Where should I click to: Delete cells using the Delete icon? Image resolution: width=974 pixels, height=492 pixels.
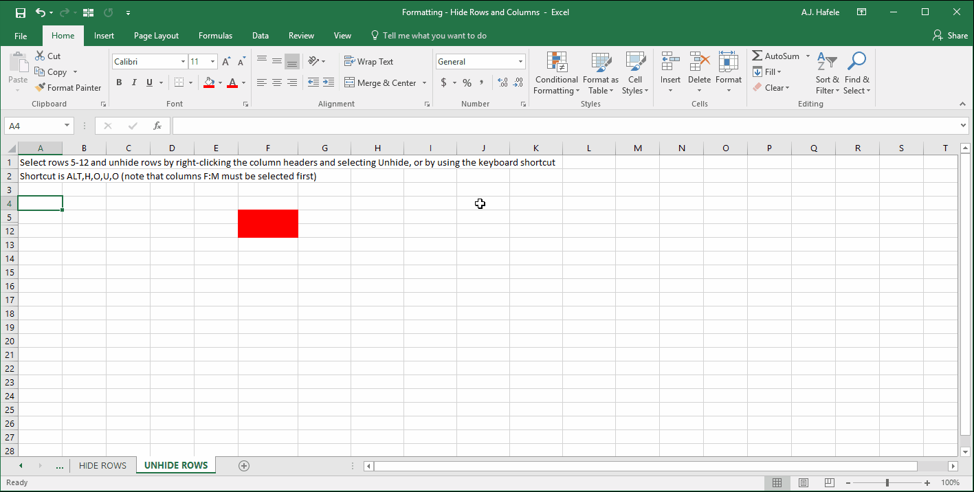pos(700,62)
